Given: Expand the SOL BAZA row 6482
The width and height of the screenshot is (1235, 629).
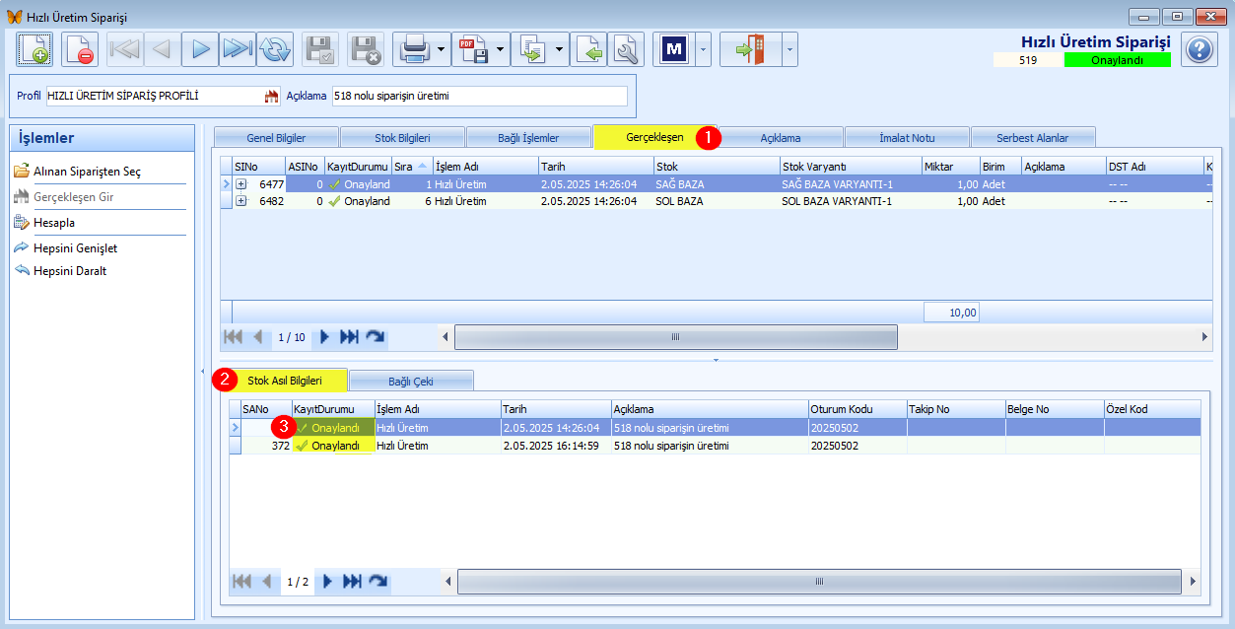Looking at the screenshot, I should tap(241, 201).
